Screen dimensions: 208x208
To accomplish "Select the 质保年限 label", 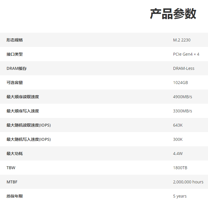I will [x=14, y=196].
